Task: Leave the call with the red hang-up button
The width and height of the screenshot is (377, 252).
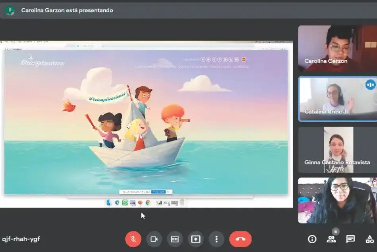Action: (x=240, y=239)
